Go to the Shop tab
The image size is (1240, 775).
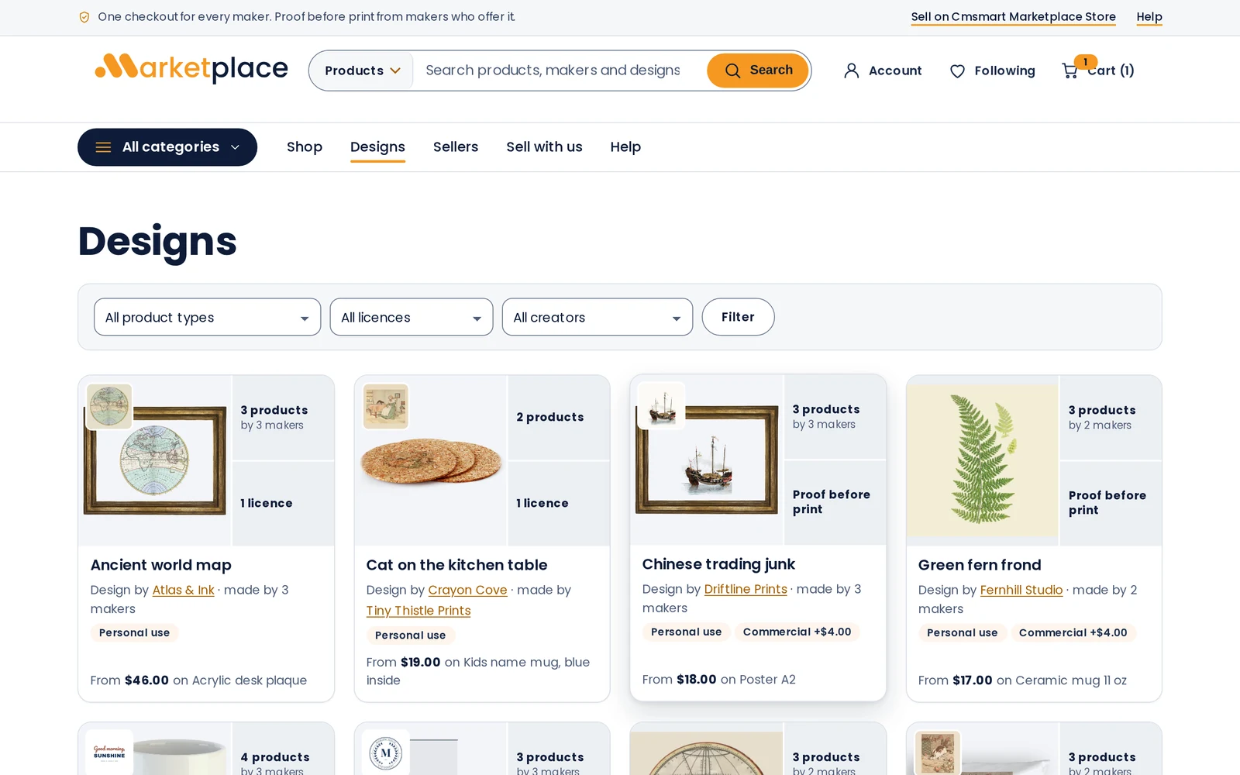(x=305, y=147)
